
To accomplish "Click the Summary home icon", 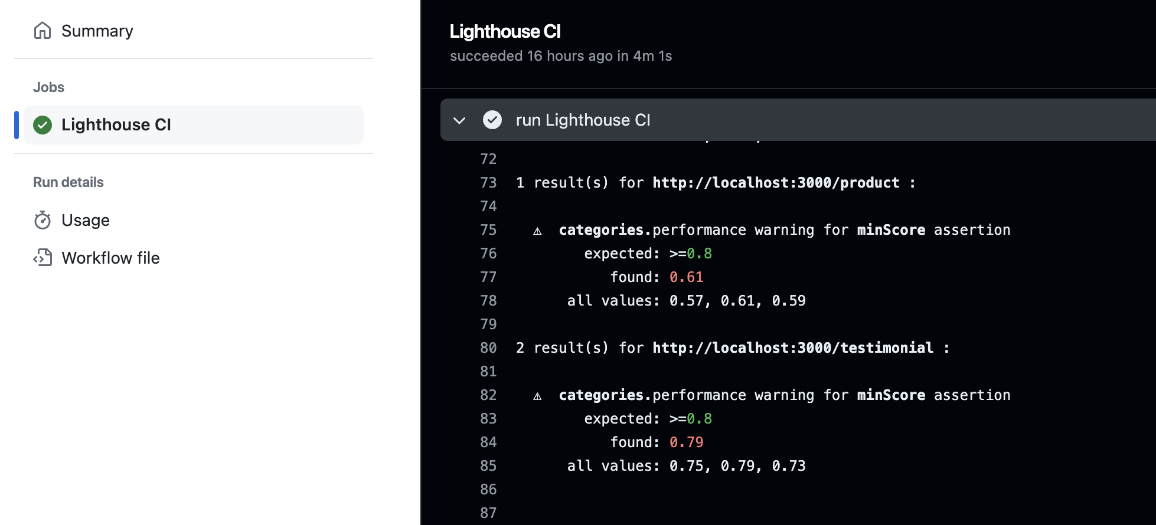I will tap(43, 30).
